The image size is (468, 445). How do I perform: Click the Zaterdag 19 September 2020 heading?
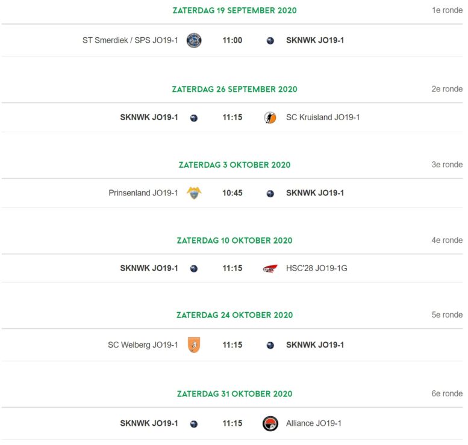pos(234,10)
